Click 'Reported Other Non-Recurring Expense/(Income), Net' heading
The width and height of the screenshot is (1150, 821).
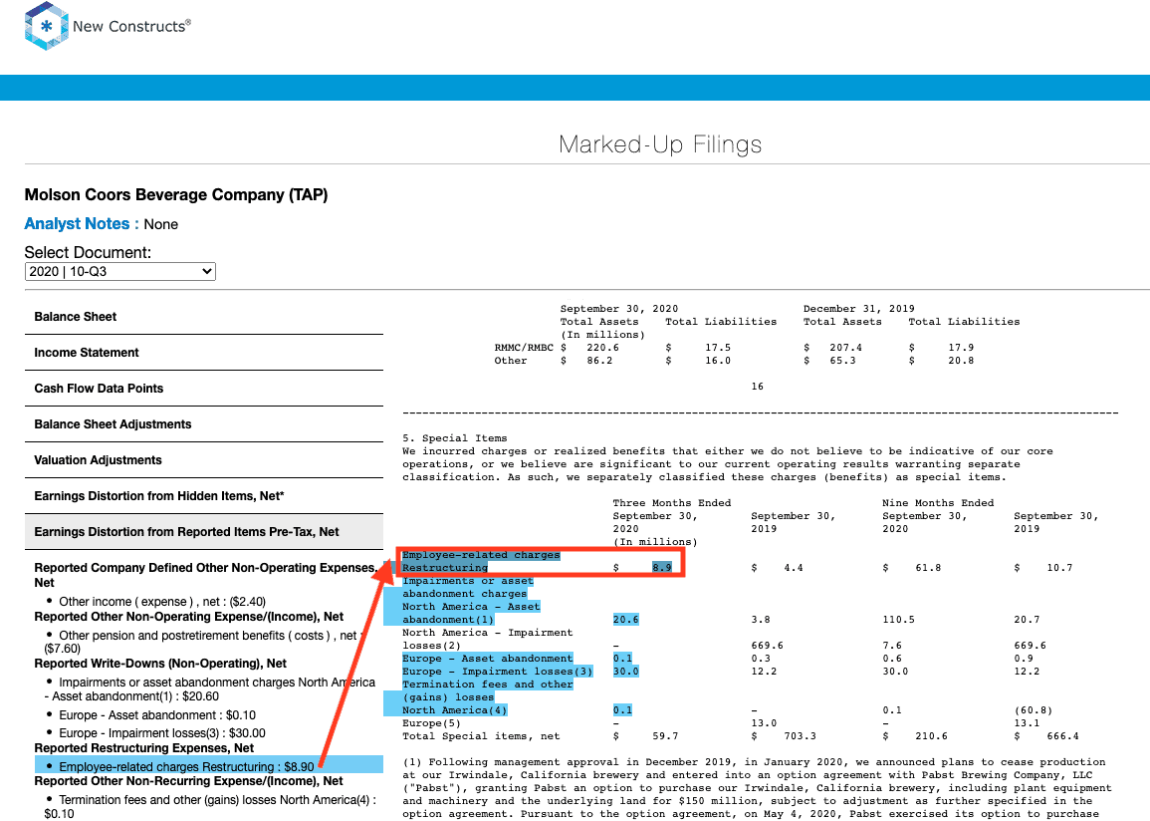tap(188, 781)
